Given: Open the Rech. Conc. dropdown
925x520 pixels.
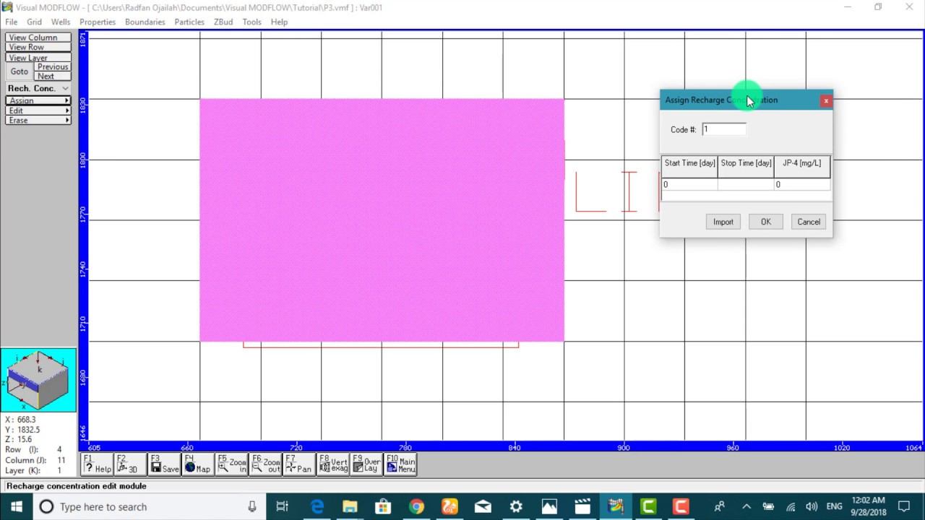Looking at the screenshot, I should (x=38, y=88).
